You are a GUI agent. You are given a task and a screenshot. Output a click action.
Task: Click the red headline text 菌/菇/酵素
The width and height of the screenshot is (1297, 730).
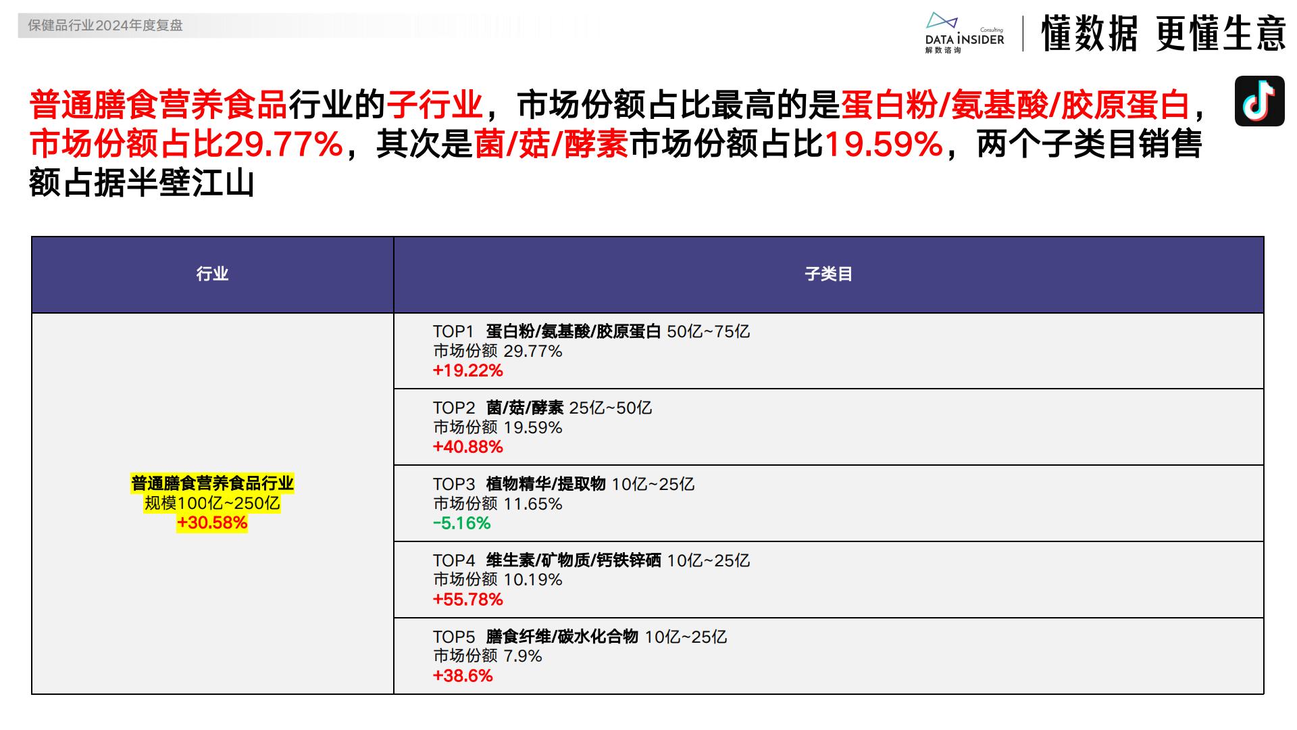coord(551,144)
